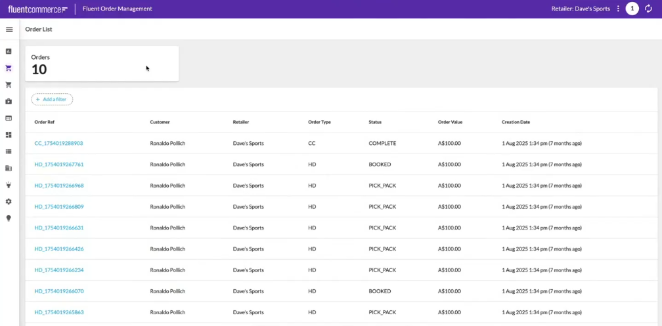Click the lightbulb icon at sidebar bottom

tap(9, 218)
